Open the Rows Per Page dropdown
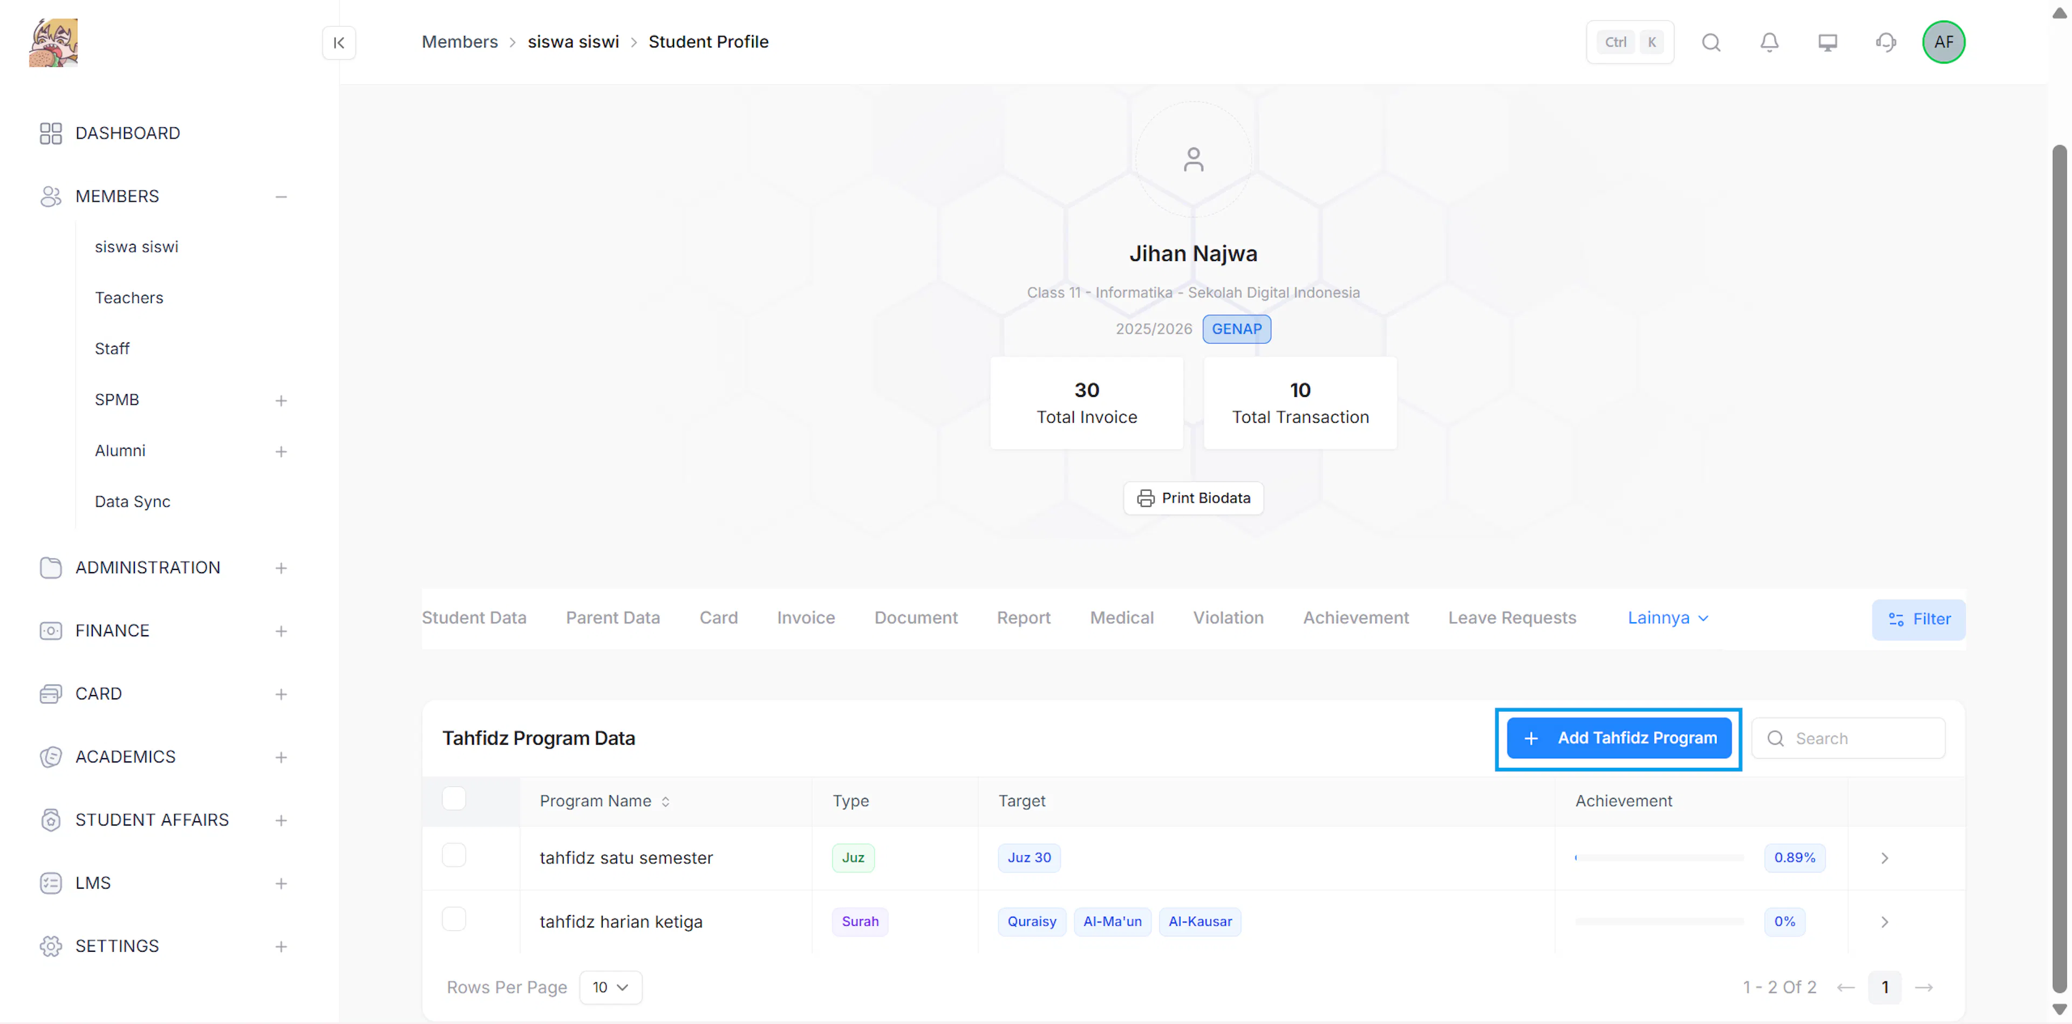 point(610,988)
